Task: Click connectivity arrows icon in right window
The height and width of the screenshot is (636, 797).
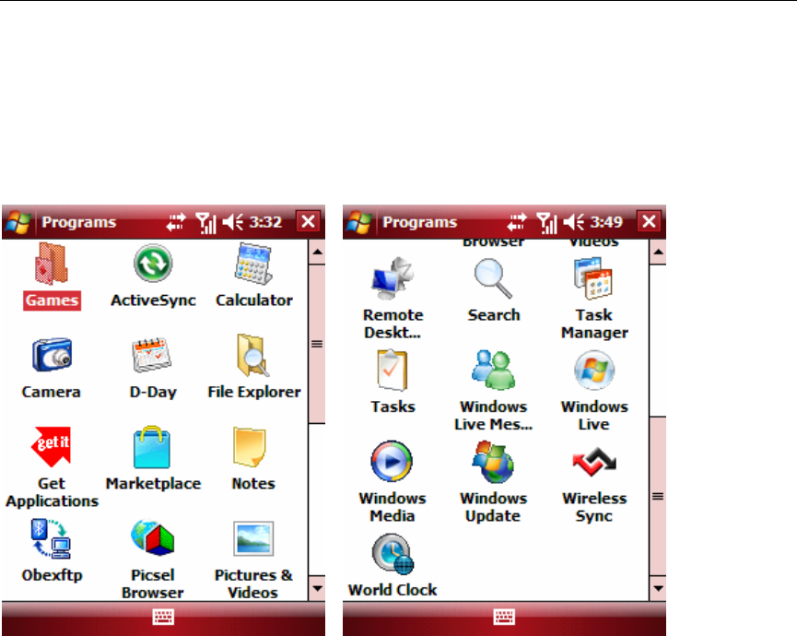Action: tap(517, 223)
